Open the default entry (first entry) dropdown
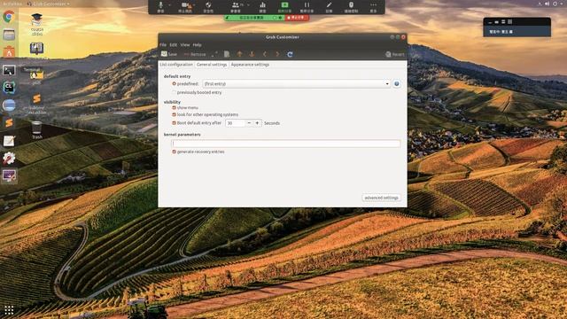567x319 pixels. pyautogui.click(x=297, y=83)
